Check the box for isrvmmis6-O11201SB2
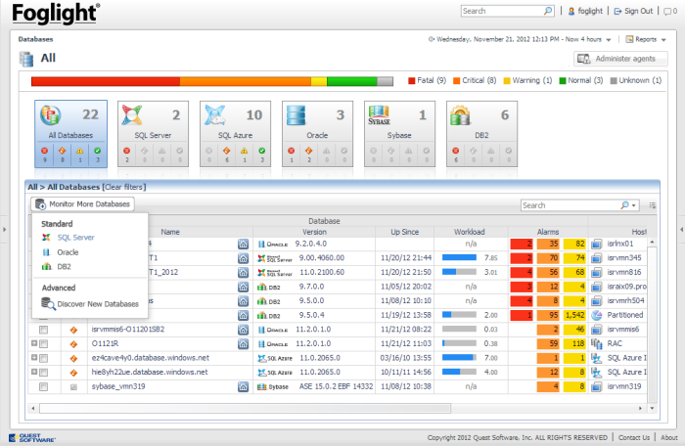The width and height of the screenshot is (685, 446). (44, 330)
